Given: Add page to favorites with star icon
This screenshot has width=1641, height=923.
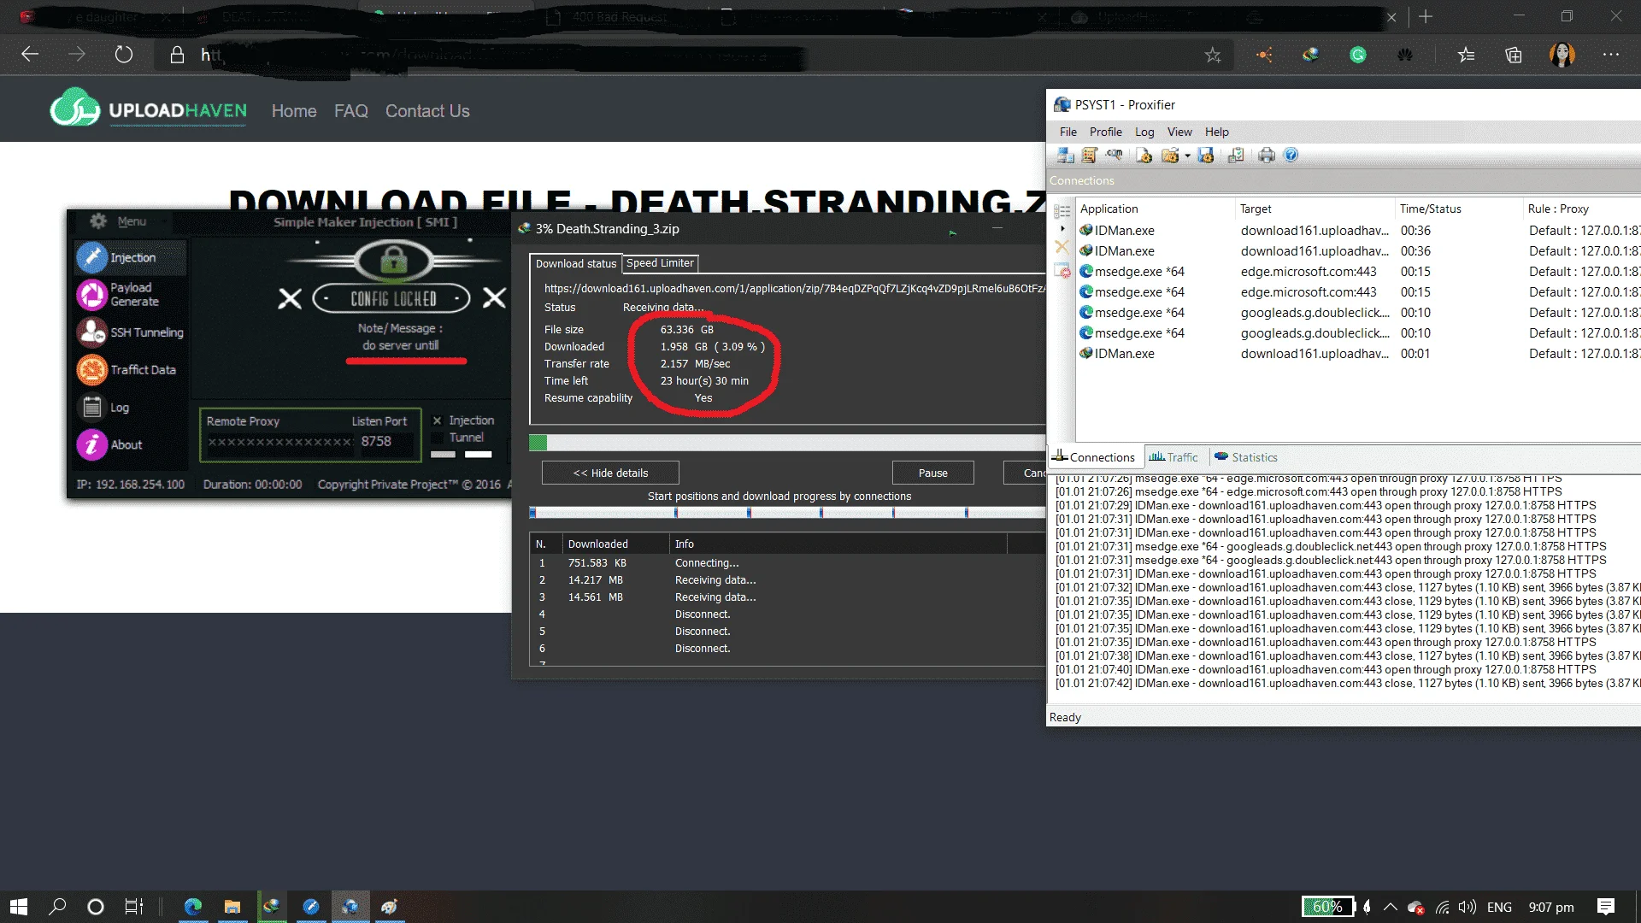Looking at the screenshot, I should pos(1213,55).
